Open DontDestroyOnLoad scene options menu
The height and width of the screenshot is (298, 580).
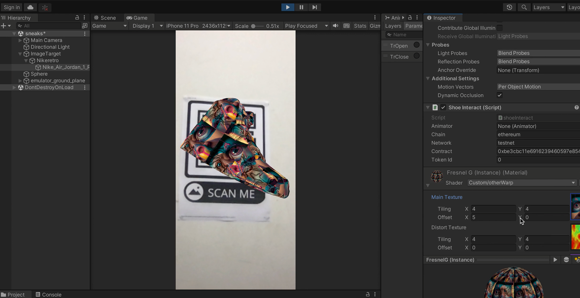pos(85,87)
